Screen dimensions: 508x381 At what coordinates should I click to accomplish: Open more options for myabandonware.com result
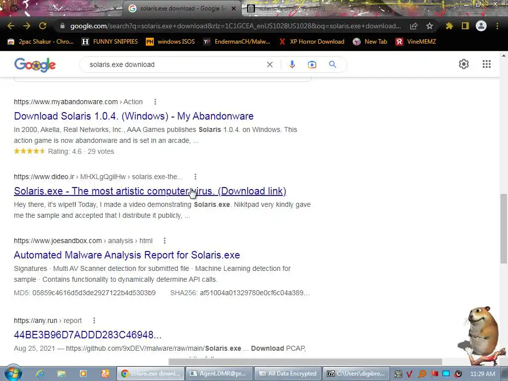[155, 102]
